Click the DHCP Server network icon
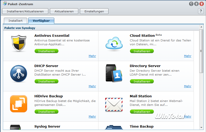This screenshot has height=132, width=206. coord(19,74)
